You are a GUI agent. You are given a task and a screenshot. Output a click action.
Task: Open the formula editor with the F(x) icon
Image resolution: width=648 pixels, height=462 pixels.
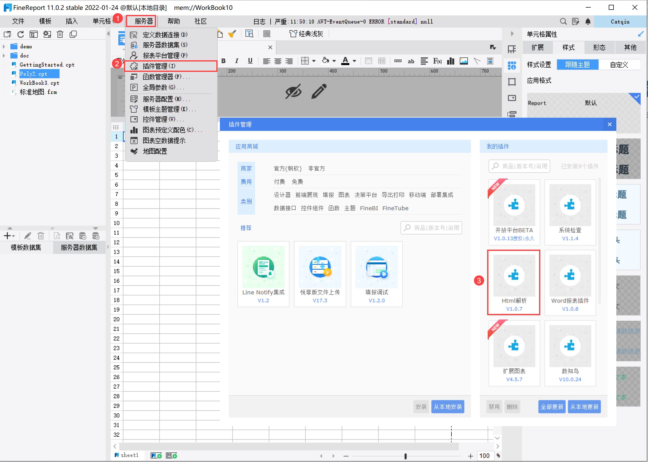(x=437, y=61)
